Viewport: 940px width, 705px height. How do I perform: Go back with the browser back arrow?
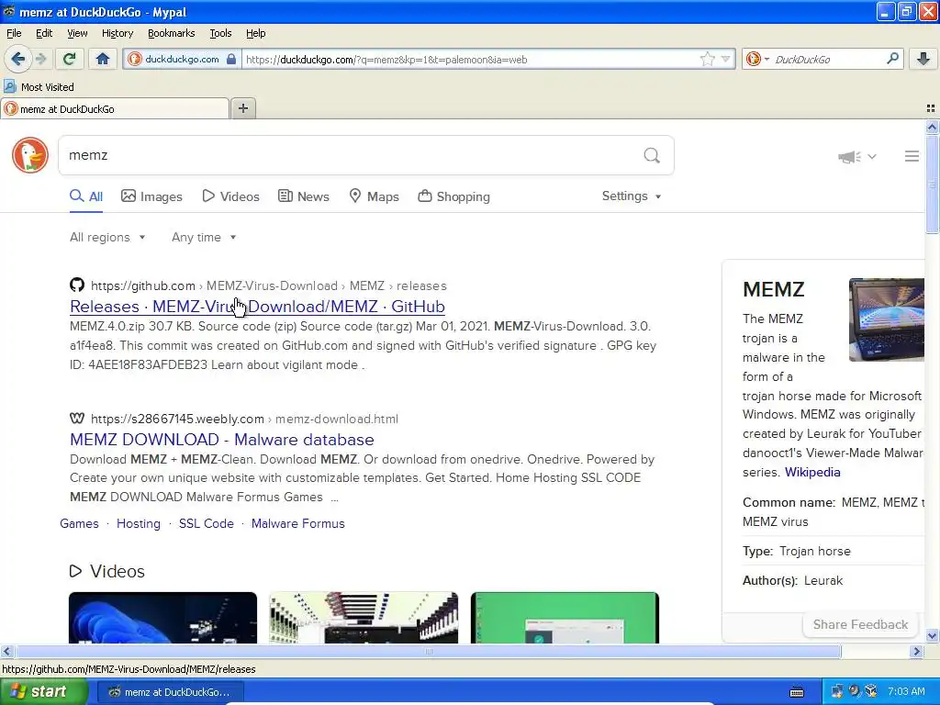[x=17, y=59]
